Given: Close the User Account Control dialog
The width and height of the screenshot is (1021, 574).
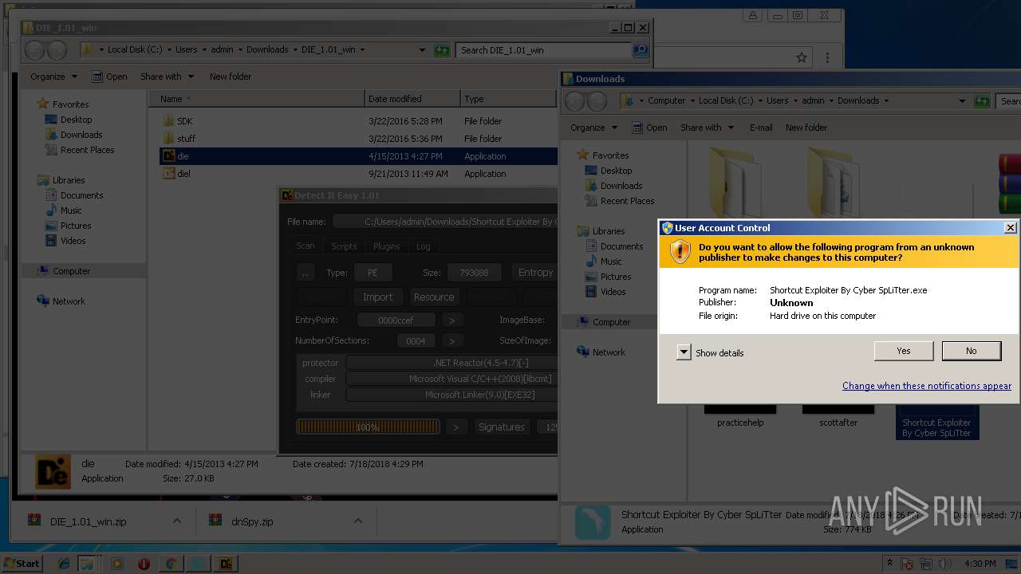Looking at the screenshot, I should coord(1010,228).
